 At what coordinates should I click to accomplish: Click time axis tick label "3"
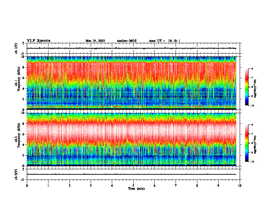(91, 186)
